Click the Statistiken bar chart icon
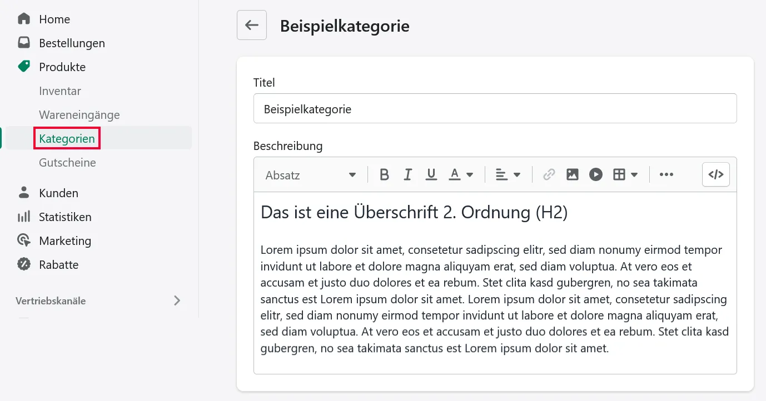This screenshot has height=401, width=766. tap(24, 217)
